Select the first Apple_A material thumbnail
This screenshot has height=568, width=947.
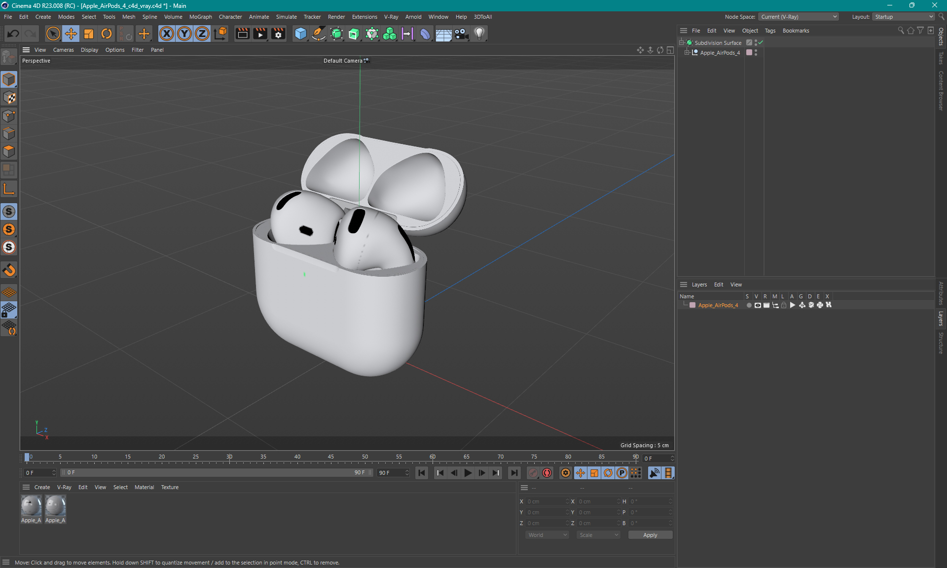coord(31,506)
